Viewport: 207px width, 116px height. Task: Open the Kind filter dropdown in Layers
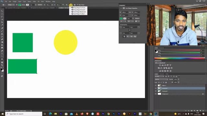(x=159, y=76)
